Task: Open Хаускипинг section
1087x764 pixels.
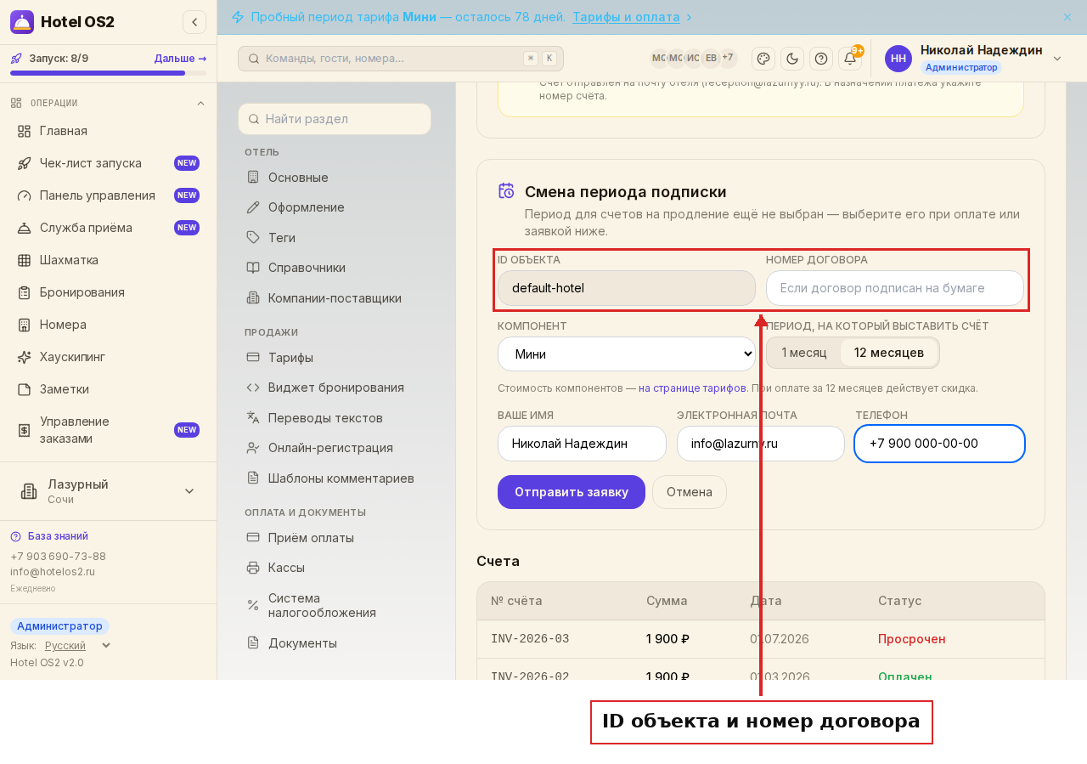Action: 108,357
